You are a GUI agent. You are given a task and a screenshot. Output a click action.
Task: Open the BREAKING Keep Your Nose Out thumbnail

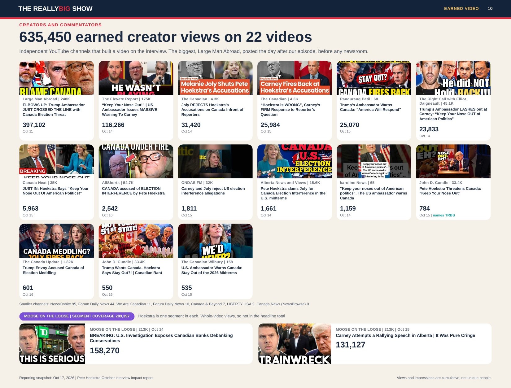coord(56,161)
